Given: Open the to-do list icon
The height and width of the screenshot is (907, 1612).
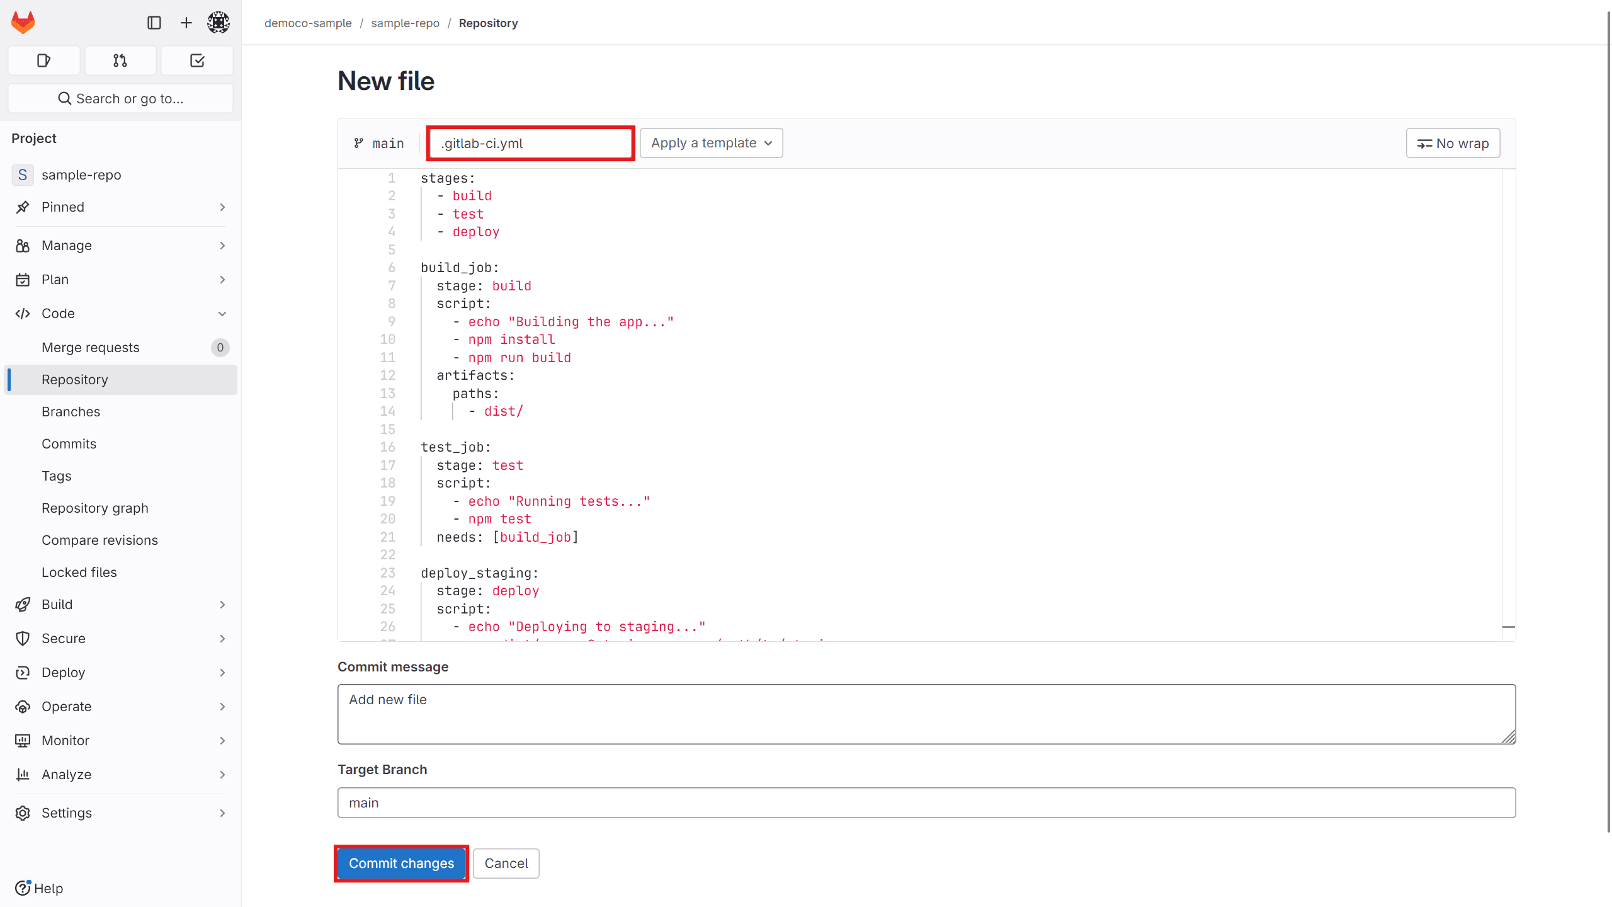Looking at the screenshot, I should tap(197, 60).
